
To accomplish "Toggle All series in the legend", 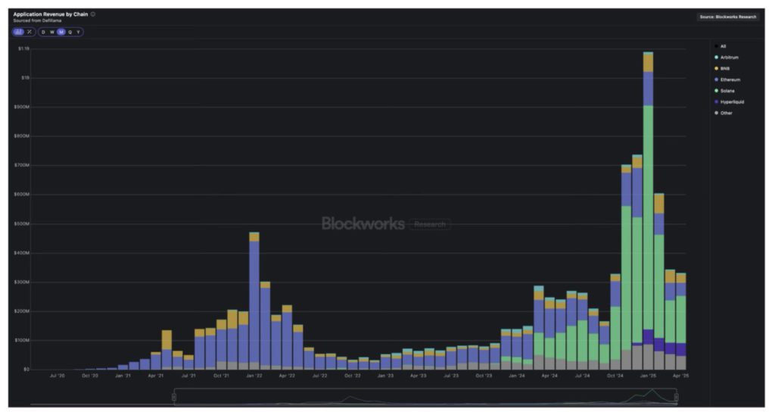I will (723, 46).
